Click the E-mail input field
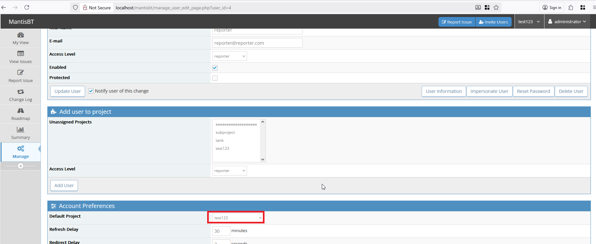The width and height of the screenshot is (596, 244). click(x=257, y=43)
